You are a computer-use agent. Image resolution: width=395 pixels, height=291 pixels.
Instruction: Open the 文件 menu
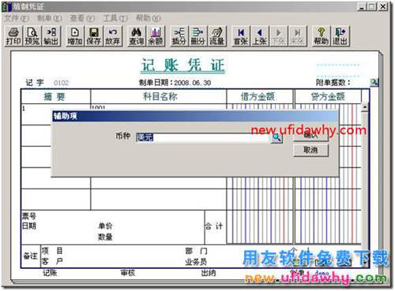tap(17, 18)
